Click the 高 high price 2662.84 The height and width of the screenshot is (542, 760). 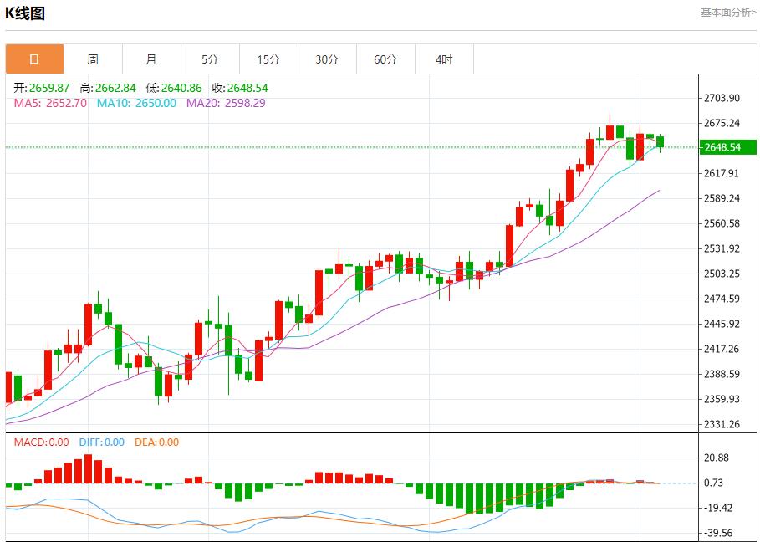pos(107,88)
